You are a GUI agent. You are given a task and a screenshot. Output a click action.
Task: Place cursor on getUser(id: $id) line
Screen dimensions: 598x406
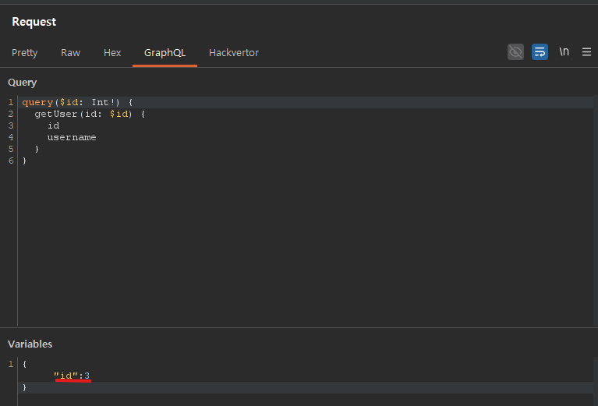[90, 115]
